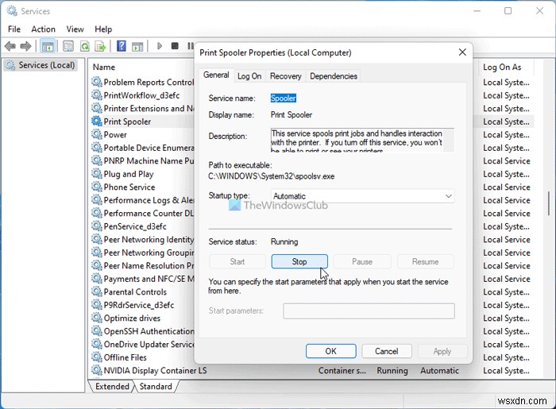The width and height of the screenshot is (556, 409).
Task: Click the gear icon beside PrintWorkflow_d3efc
Action: [96, 95]
